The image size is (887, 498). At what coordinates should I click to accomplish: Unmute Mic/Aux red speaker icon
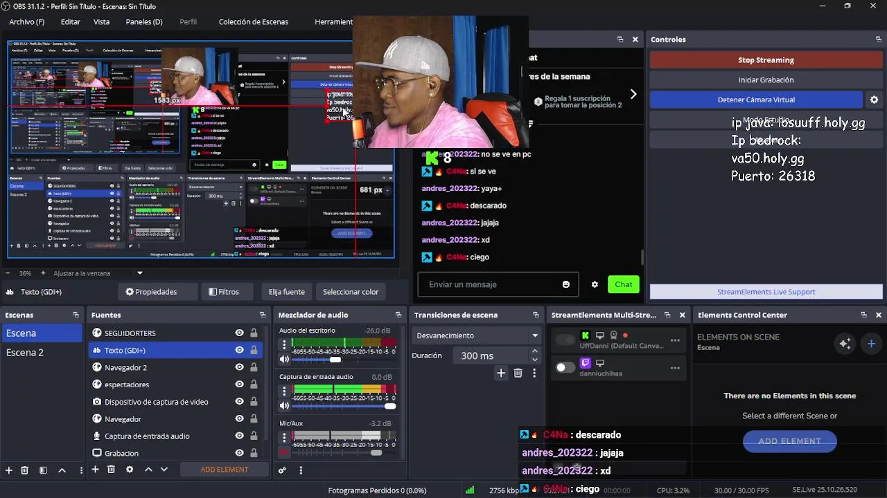point(284,452)
